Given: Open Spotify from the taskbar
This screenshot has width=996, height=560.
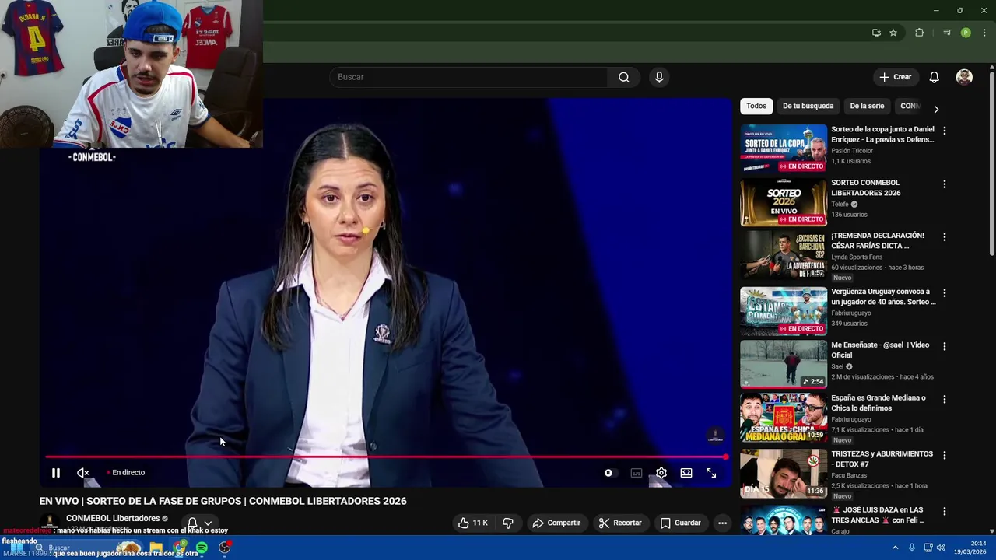Looking at the screenshot, I should click(202, 548).
